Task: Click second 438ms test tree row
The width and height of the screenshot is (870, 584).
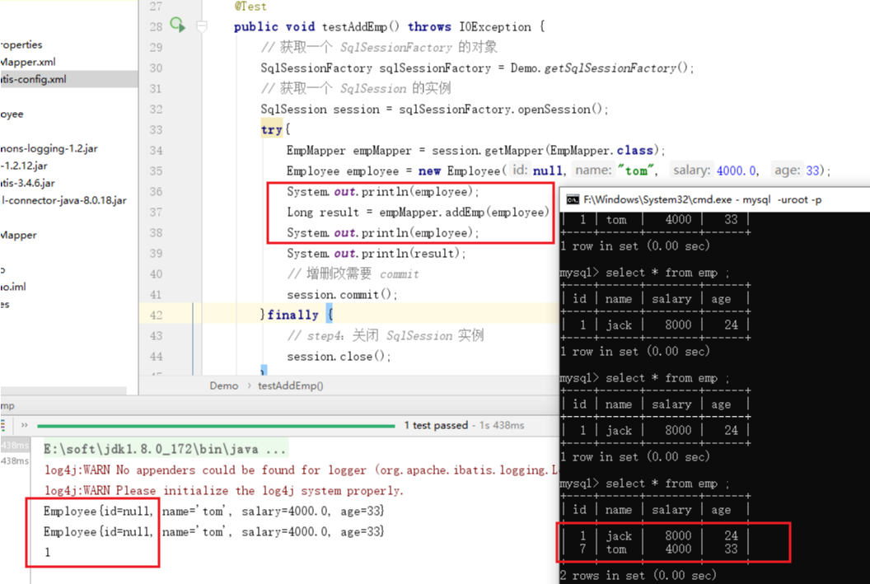Action: (15, 461)
